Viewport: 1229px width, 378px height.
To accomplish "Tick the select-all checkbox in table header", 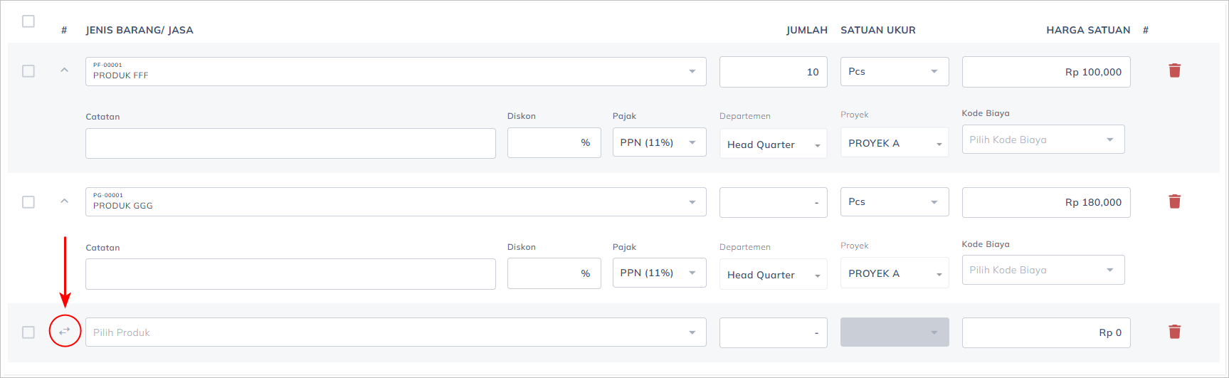I will click(x=28, y=21).
